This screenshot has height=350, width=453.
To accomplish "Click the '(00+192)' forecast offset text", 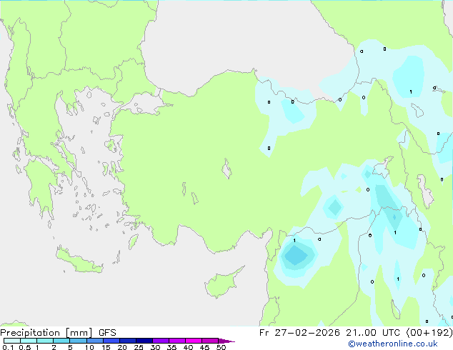I will pyautogui.click(x=429, y=333).
